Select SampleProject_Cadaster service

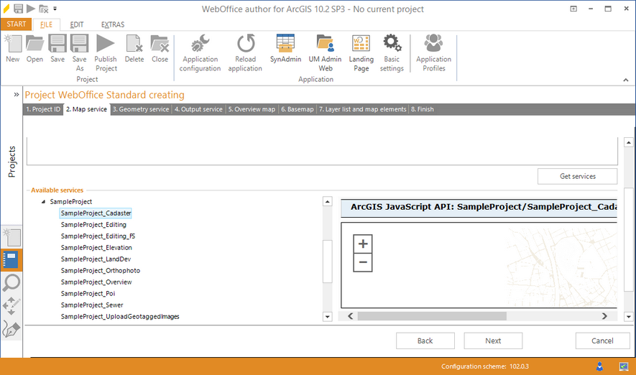(x=96, y=213)
